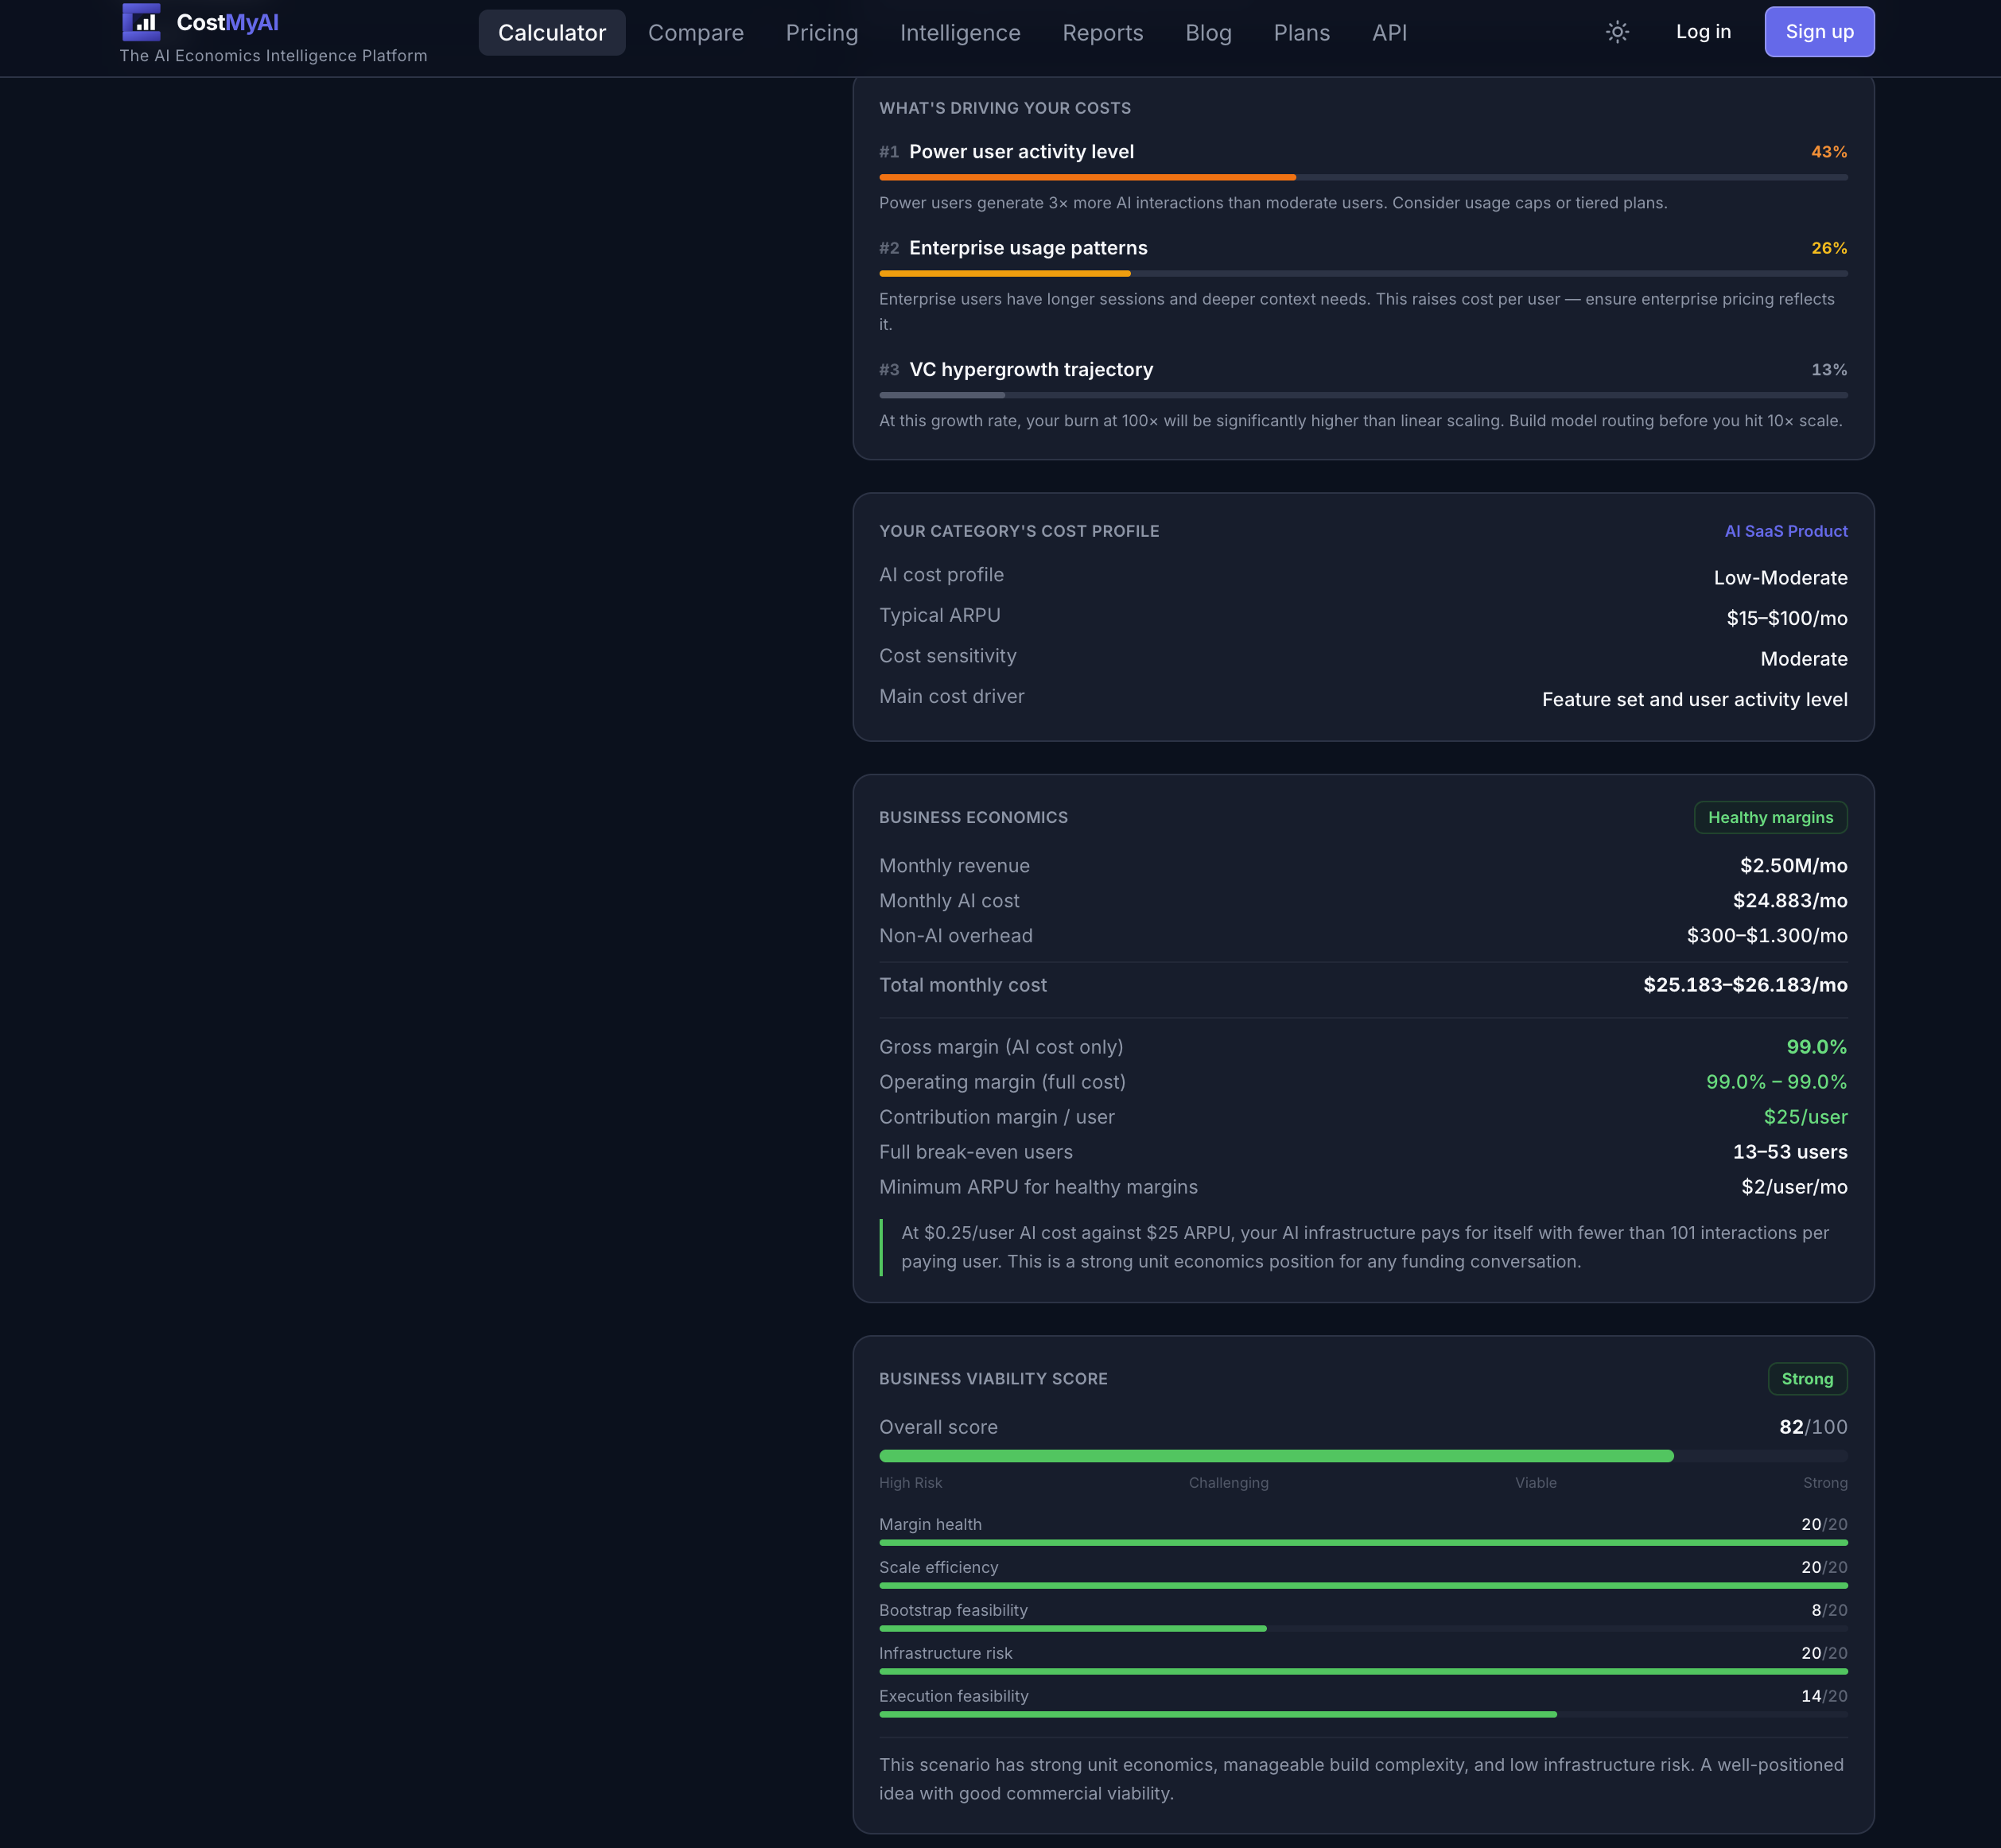Screen dimensions: 2001x1848
Task: Click the "$25/user" contribution margin value
Action: (x=1805, y=1117)
